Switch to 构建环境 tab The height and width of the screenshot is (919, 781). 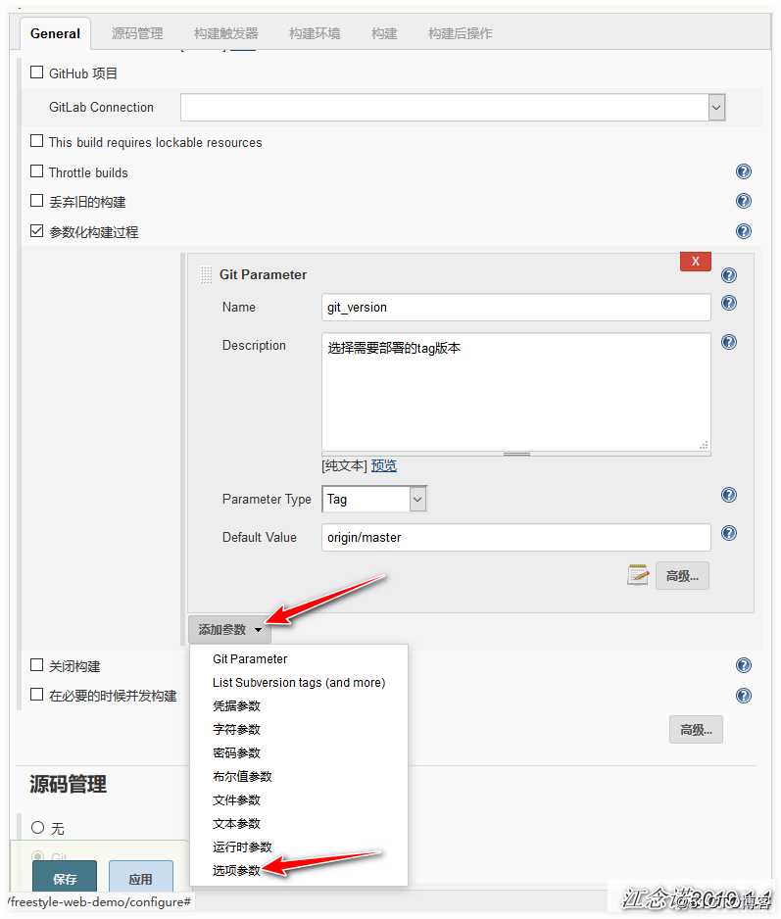(315, 33)
